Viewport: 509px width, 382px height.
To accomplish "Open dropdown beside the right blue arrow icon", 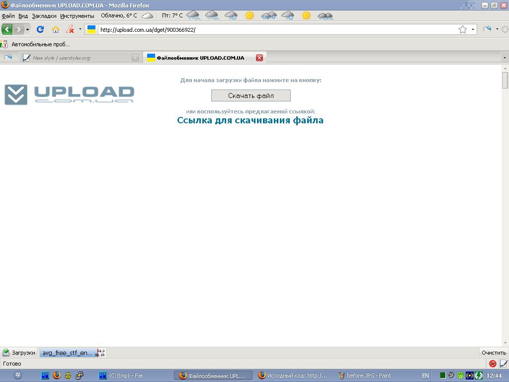I will click(x=497, y=29).
